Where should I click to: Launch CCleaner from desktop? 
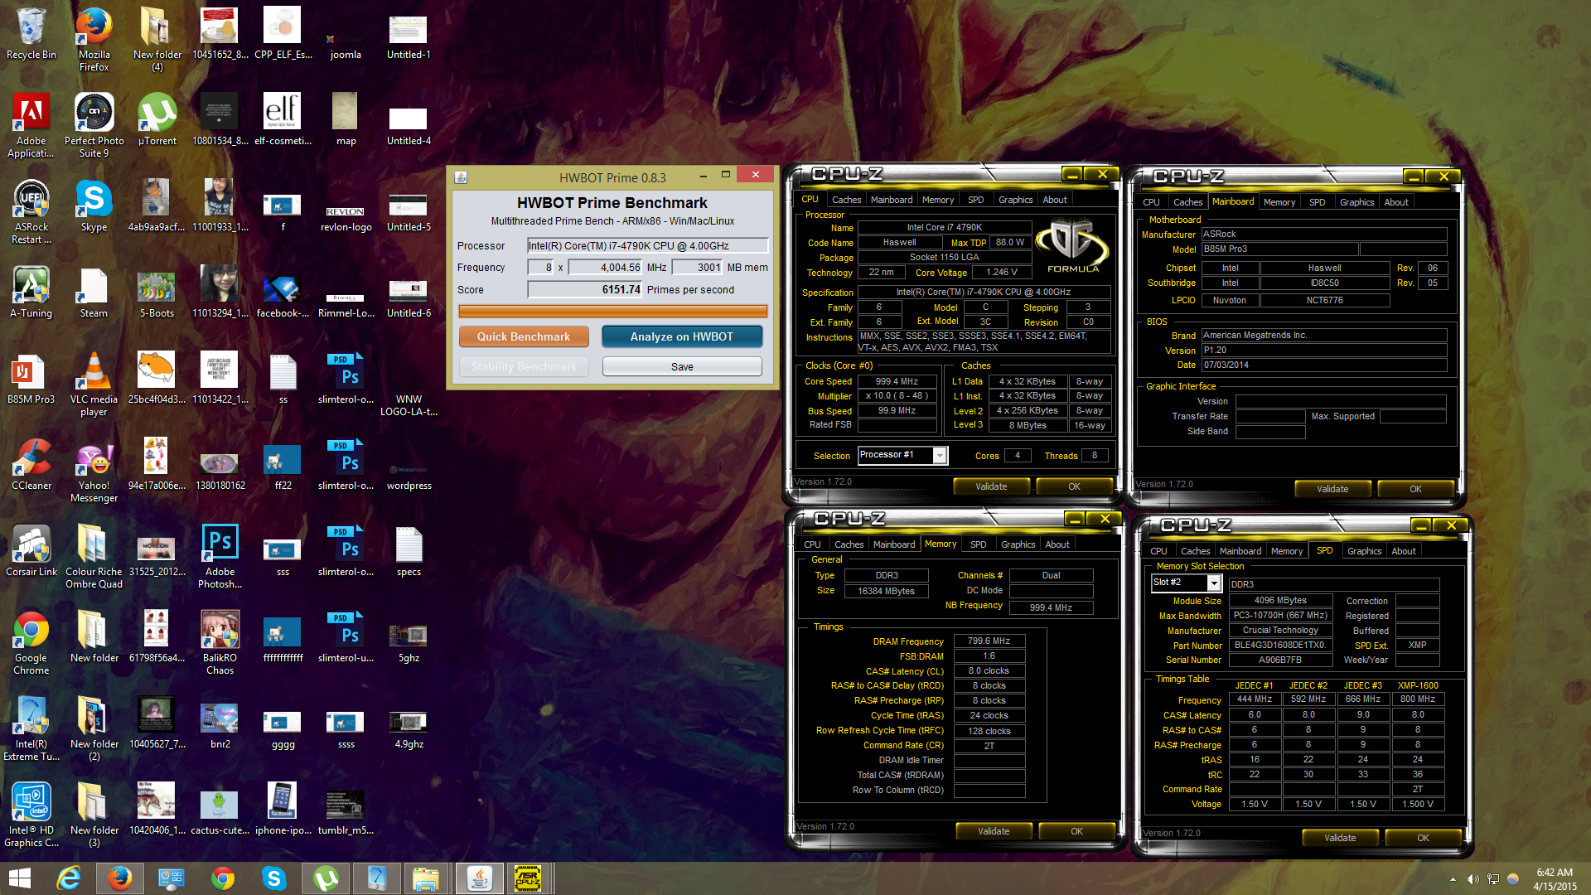point(31,464)
